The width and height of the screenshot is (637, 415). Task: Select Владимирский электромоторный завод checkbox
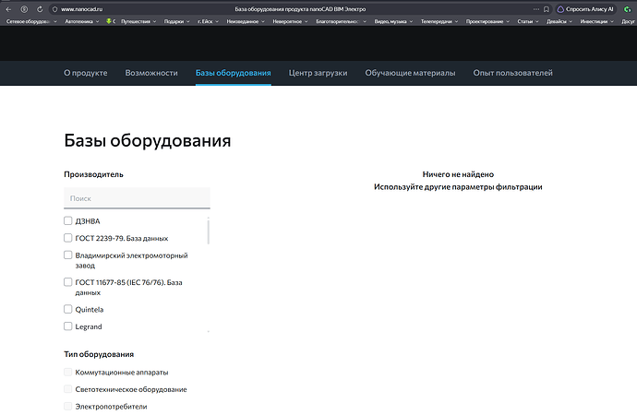point(67,255)
